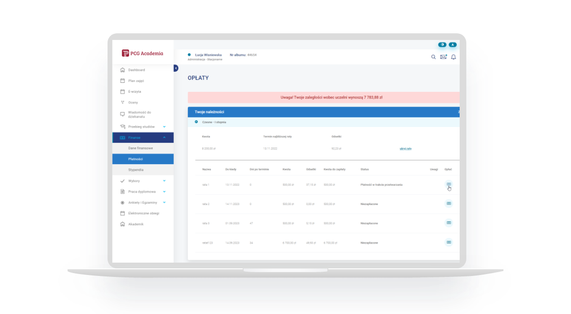Open the Dashboard page
Screen dimensions: 571x314
point(137,70)
